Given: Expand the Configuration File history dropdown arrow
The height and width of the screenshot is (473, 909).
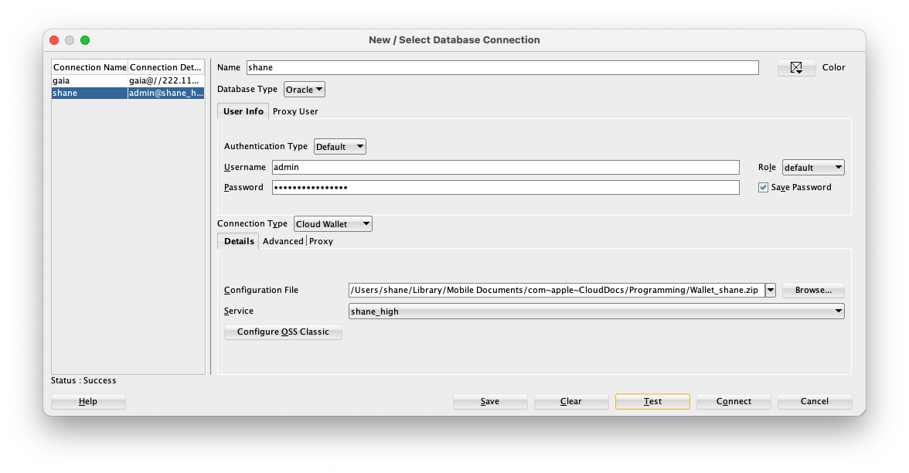Looking at the screenshot, I should point(771,290).
